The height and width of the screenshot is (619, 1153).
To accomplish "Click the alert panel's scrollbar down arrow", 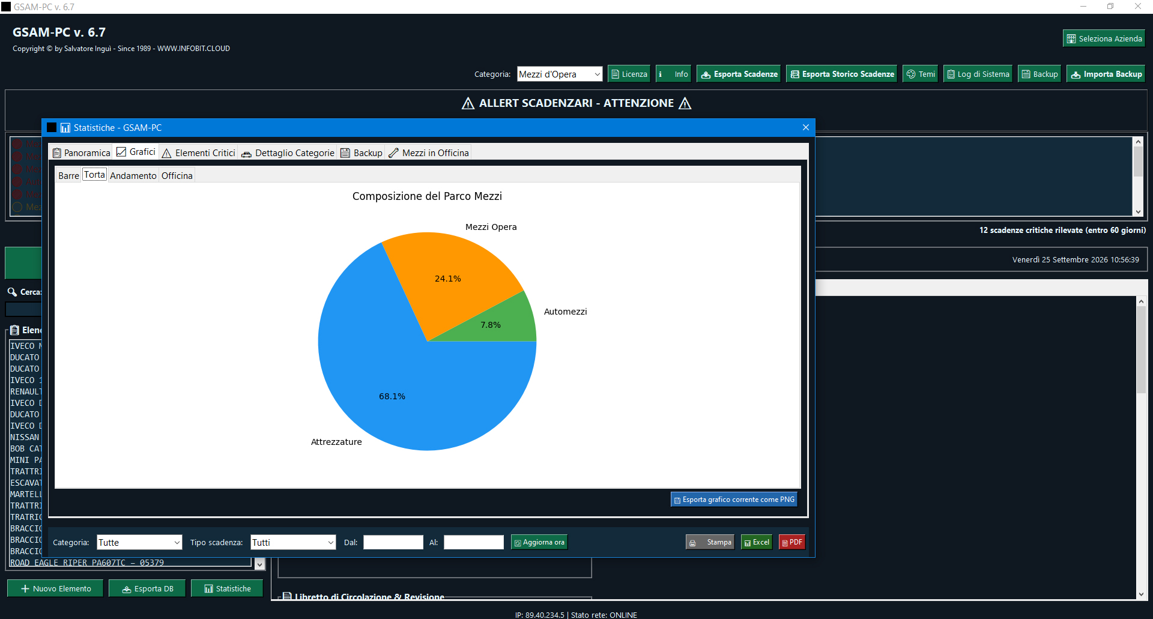I will (x=1138, y=211).
